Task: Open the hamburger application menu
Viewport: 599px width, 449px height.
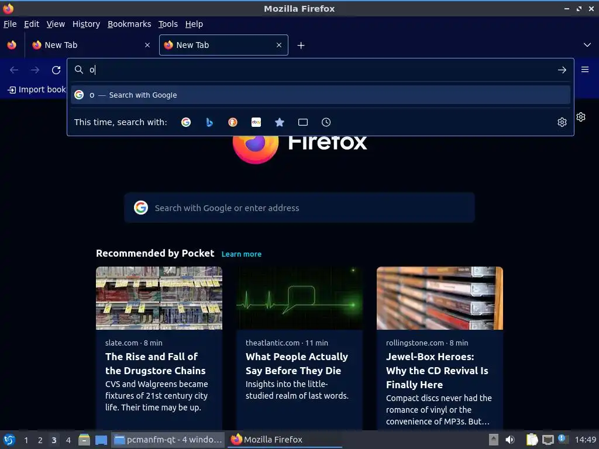Action: [x=585, y=70]
